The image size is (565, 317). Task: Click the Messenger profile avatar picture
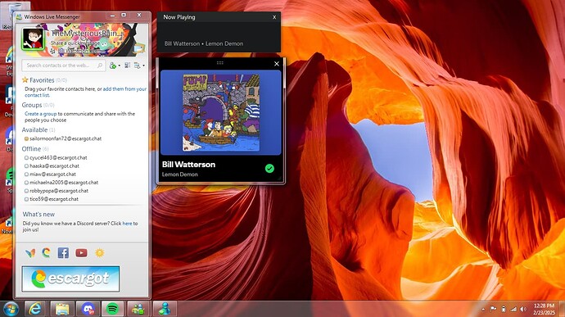click(x=33, y=38)
